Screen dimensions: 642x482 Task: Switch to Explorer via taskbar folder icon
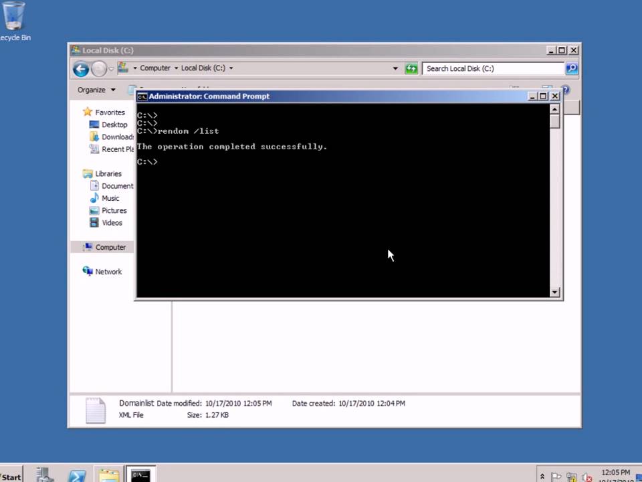pyautogui.click(x=109, y=475)
